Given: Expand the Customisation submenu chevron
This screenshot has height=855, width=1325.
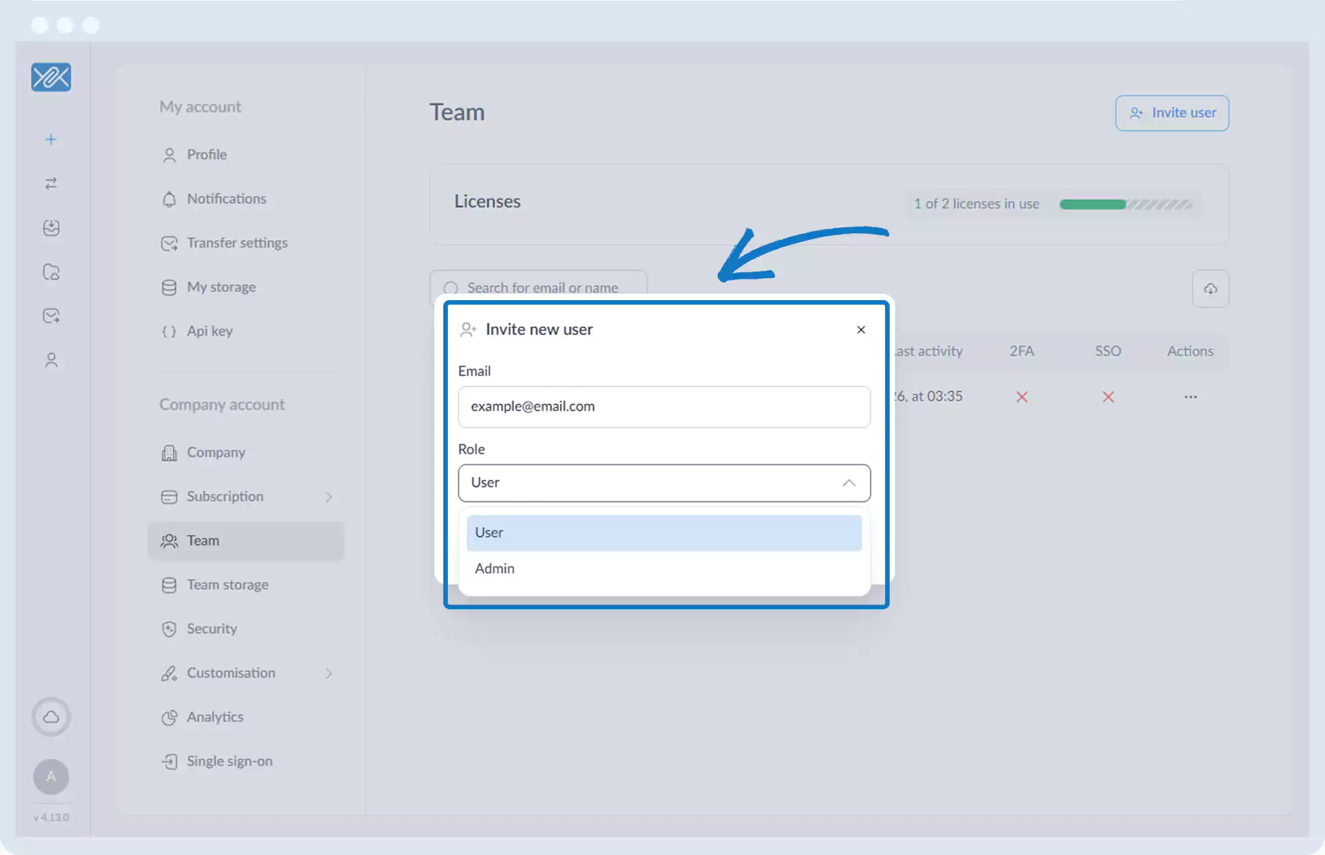Looking at the screenshot, I should tap(329, 673).
